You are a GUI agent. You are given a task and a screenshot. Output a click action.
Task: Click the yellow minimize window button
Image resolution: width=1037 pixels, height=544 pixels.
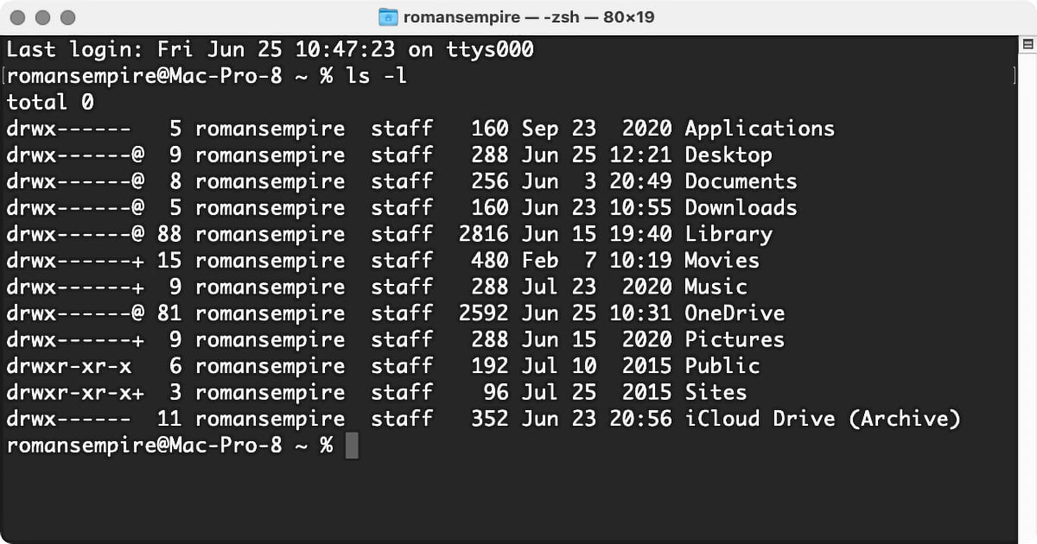tap(43, 17)
